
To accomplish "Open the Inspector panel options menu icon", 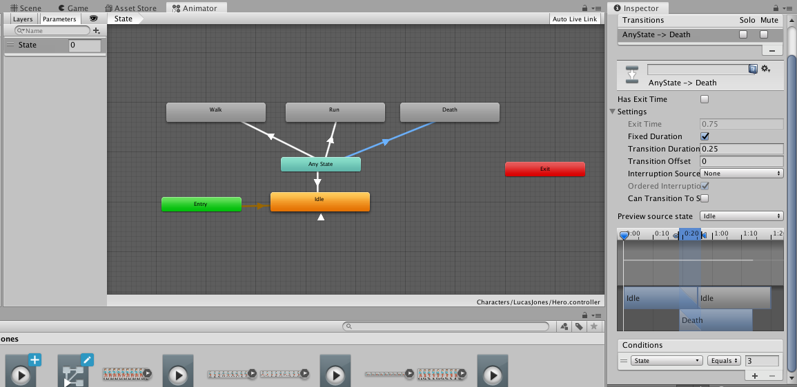I will [787, 8].
